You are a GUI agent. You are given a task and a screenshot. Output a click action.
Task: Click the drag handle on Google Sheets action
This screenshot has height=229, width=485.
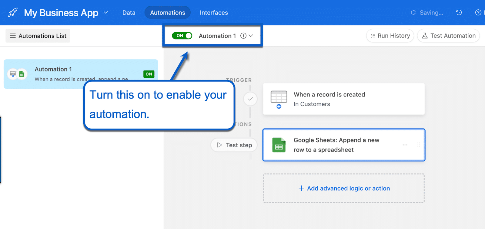pos(418,145)
